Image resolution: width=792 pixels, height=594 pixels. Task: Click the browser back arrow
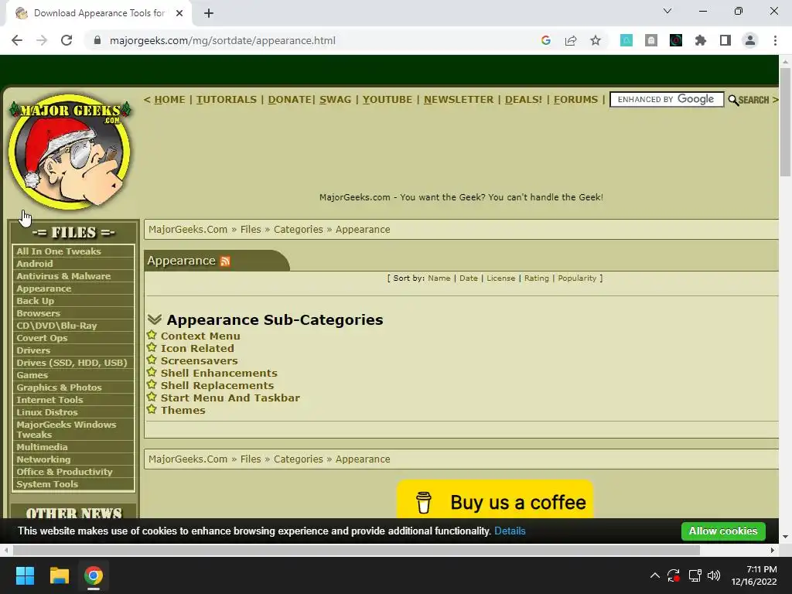[17, 40]
